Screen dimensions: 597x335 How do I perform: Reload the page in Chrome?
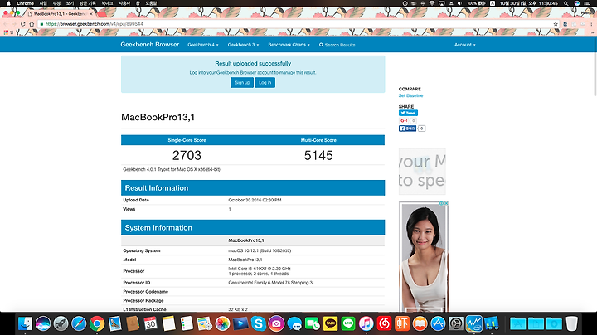pyautogui.click(x=23, y=23)
